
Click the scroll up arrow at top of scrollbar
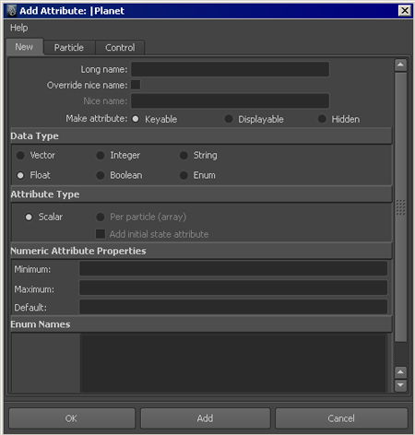coord(400,65)
